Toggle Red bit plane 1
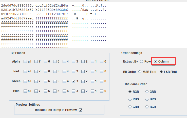 pos(92,71)
